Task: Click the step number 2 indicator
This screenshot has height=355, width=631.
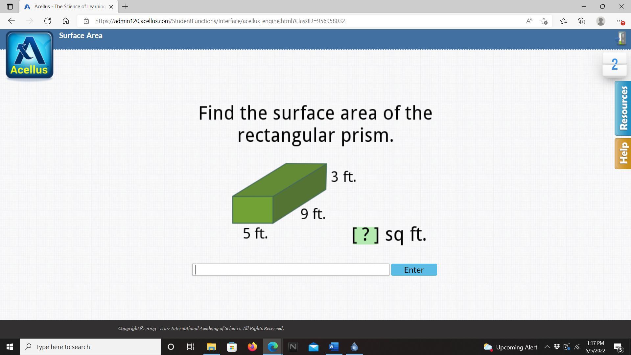Action: pyautogui.click(x=615, y=64)
